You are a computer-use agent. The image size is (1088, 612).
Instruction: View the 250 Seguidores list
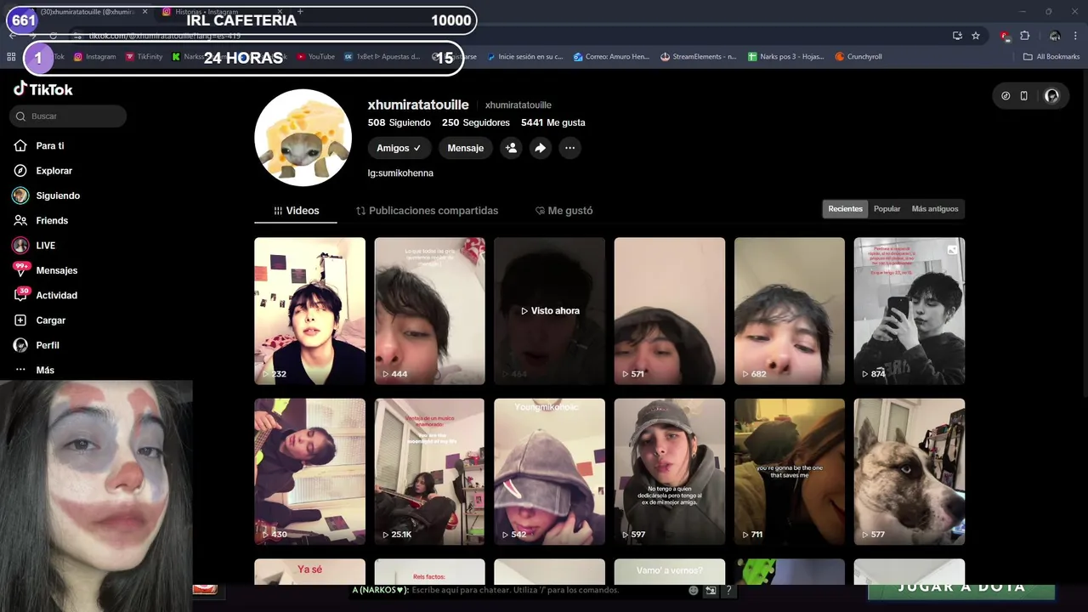(x=476, y=122)
